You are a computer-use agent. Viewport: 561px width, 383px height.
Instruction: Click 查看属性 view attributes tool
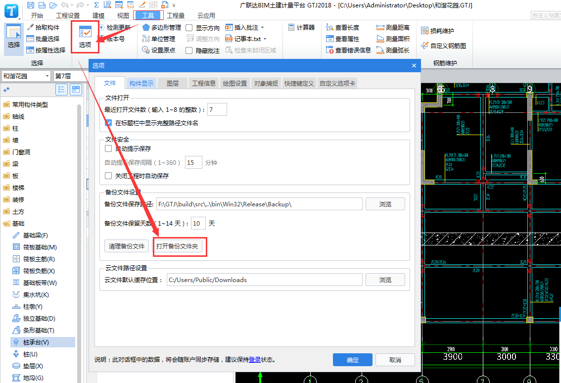tap(342, 39)
